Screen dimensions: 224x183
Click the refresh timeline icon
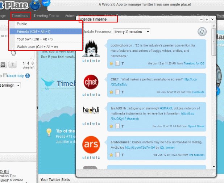(202, 32)
